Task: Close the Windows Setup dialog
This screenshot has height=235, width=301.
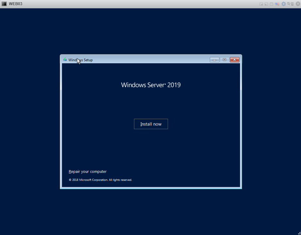Action: (235, 60)
